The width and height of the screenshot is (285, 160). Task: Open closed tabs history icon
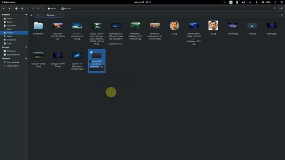[282, 16]
